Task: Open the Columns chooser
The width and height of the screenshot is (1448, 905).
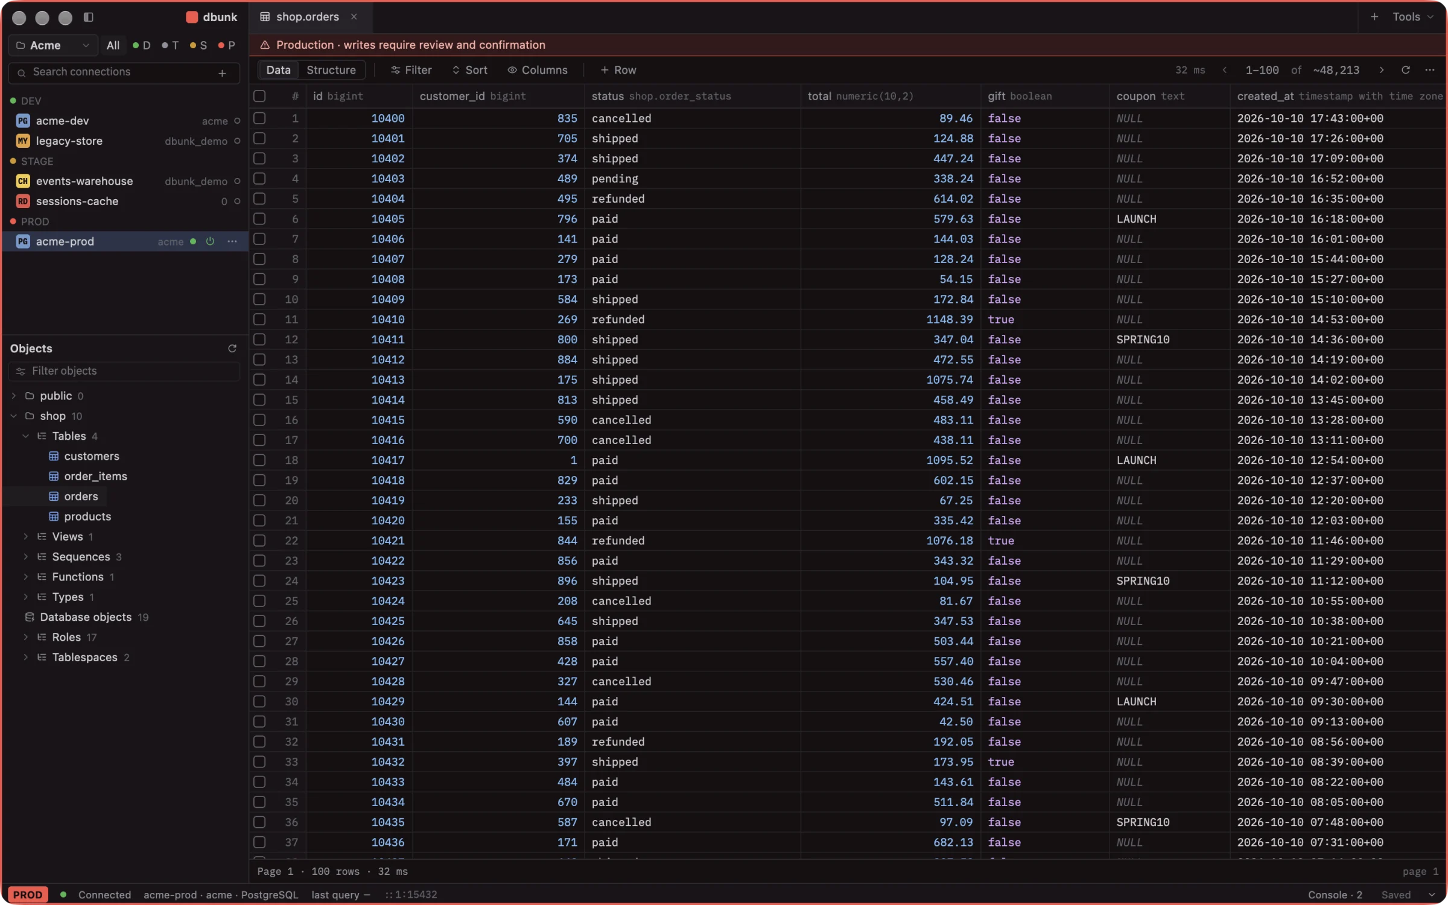Action: (537, 70)
